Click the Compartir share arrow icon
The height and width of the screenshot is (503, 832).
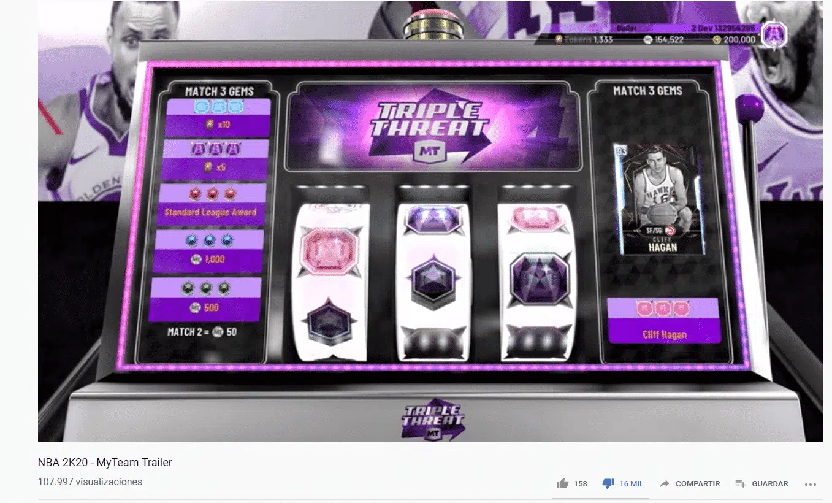tap(665, 483)
